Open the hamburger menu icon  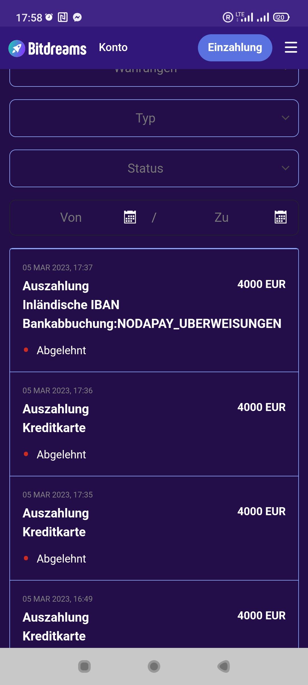coord(291,47)
